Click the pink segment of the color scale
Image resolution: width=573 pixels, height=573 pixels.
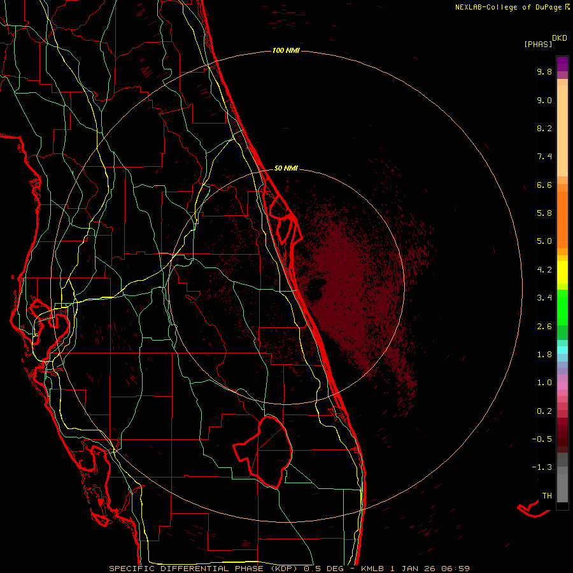(562, 386)
